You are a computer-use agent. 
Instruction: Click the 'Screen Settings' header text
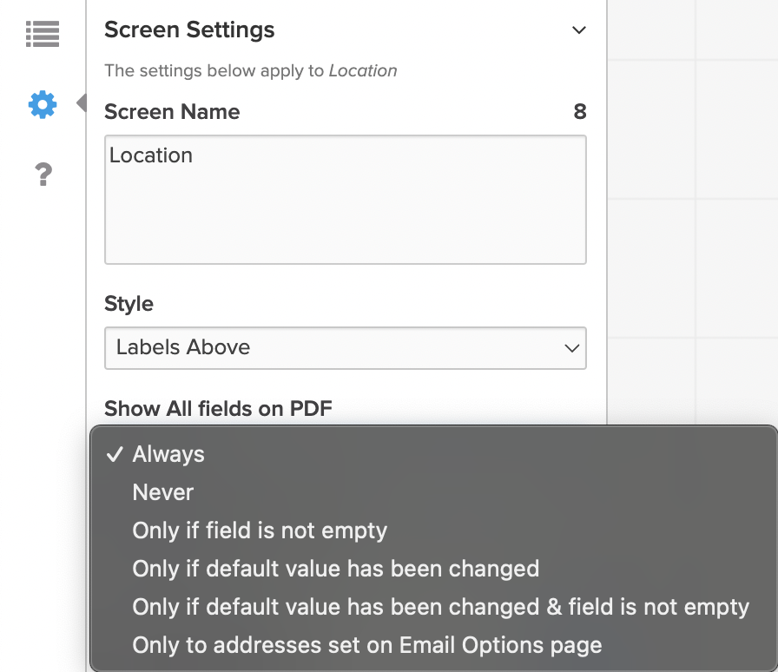point(188,30)
